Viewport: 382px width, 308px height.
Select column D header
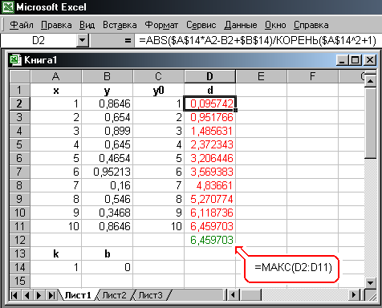click(x=209, y=76)
